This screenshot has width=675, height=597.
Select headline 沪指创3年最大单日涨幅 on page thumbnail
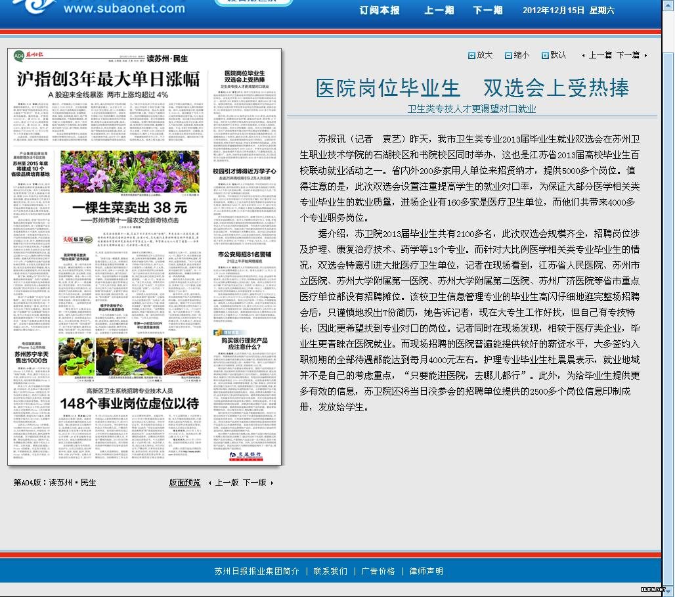coord(108,79)
